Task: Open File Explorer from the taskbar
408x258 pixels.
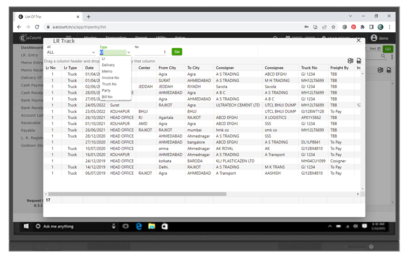Action: pos(151,226)
